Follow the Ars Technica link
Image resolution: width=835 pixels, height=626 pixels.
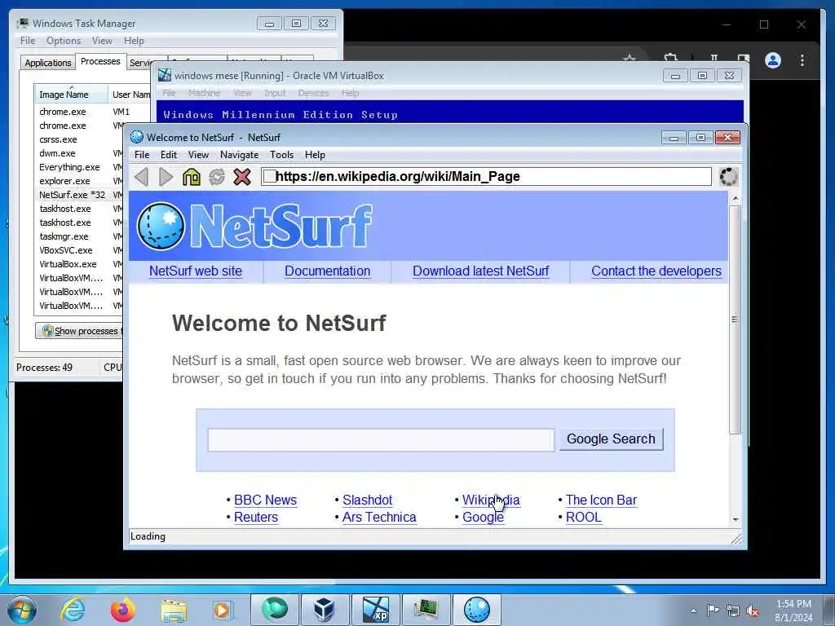pos(379,517)
